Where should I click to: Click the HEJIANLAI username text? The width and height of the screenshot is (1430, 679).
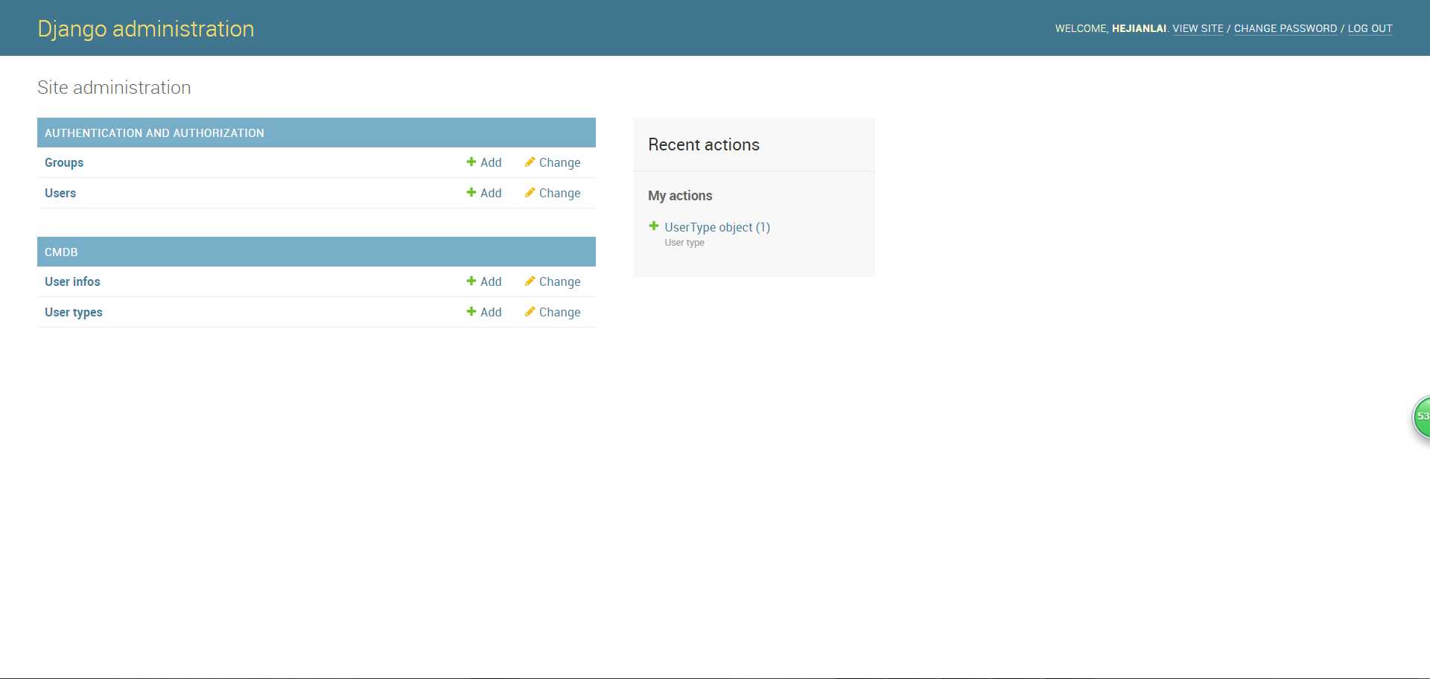[1139, 28]
